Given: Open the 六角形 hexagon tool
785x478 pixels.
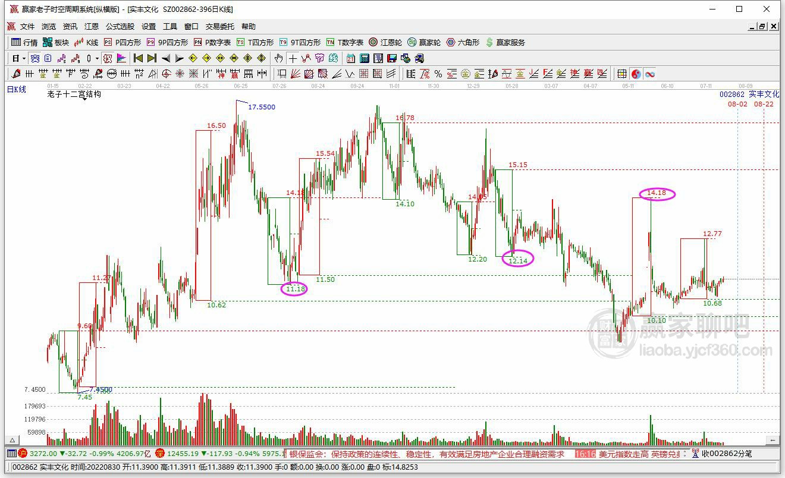Looking at the screenshot, I should coord(463,42).
